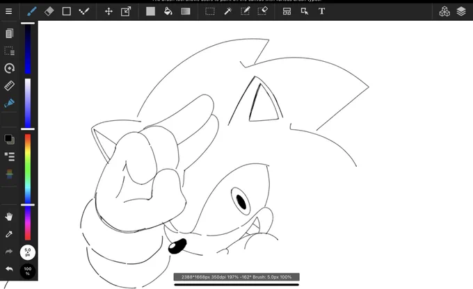Open the color mixing palette icon
This screenshot has height=289, width=473.
[9, 174]
